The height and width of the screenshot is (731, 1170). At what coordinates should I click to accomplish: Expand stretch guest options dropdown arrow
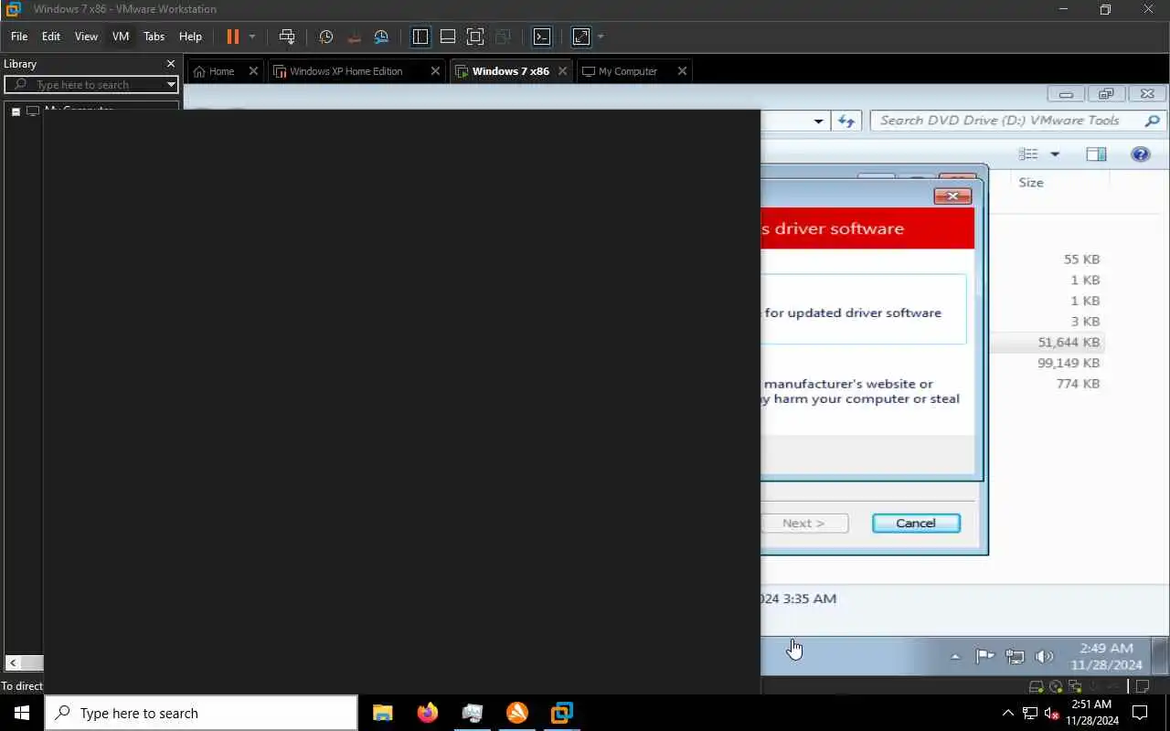coord(601,37)
